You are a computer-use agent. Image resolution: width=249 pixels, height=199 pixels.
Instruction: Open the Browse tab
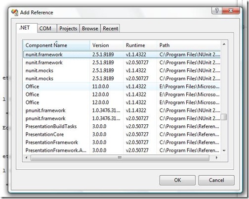click(90, 28)
